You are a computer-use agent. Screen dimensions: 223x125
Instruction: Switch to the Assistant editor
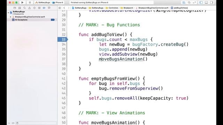click(189, 2)
